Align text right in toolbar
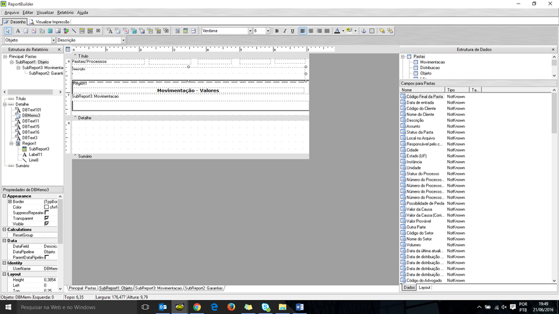The height and width of the screenshot is (314, 559). click(x=319, y=31)
